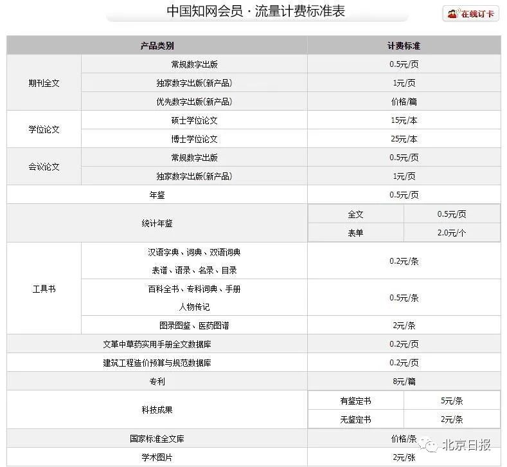
Task: Choose the 学位论文 category cell
Action: tap(44, 129)
